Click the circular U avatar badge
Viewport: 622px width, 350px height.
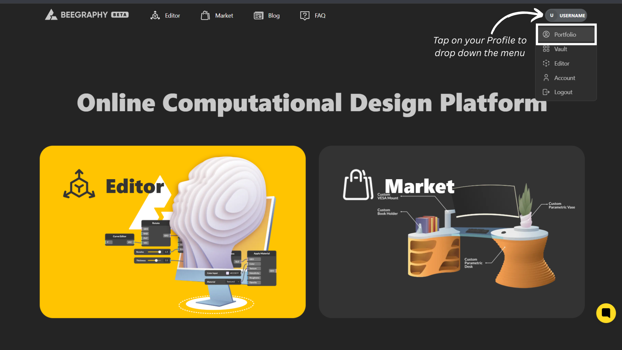[552, 16]
